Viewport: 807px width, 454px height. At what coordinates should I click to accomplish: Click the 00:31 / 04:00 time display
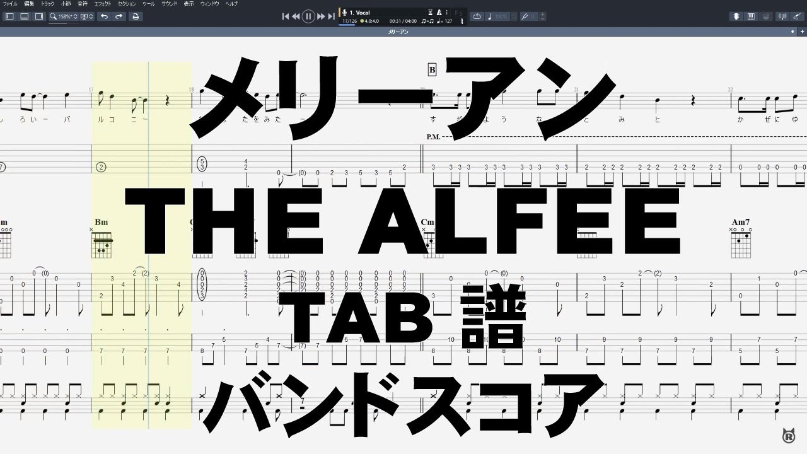tap(403, 21)
